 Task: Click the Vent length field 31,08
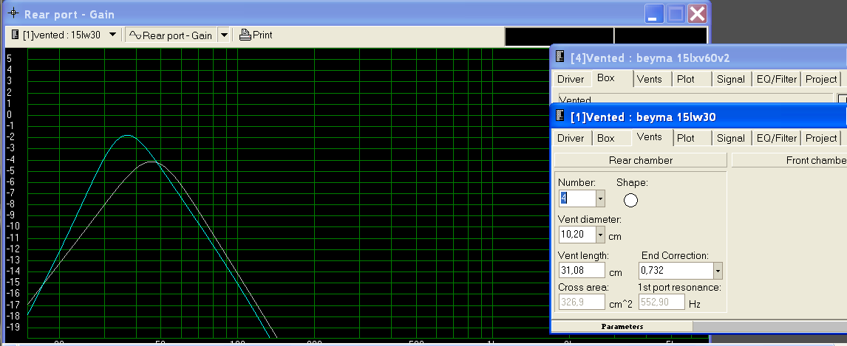581,270
